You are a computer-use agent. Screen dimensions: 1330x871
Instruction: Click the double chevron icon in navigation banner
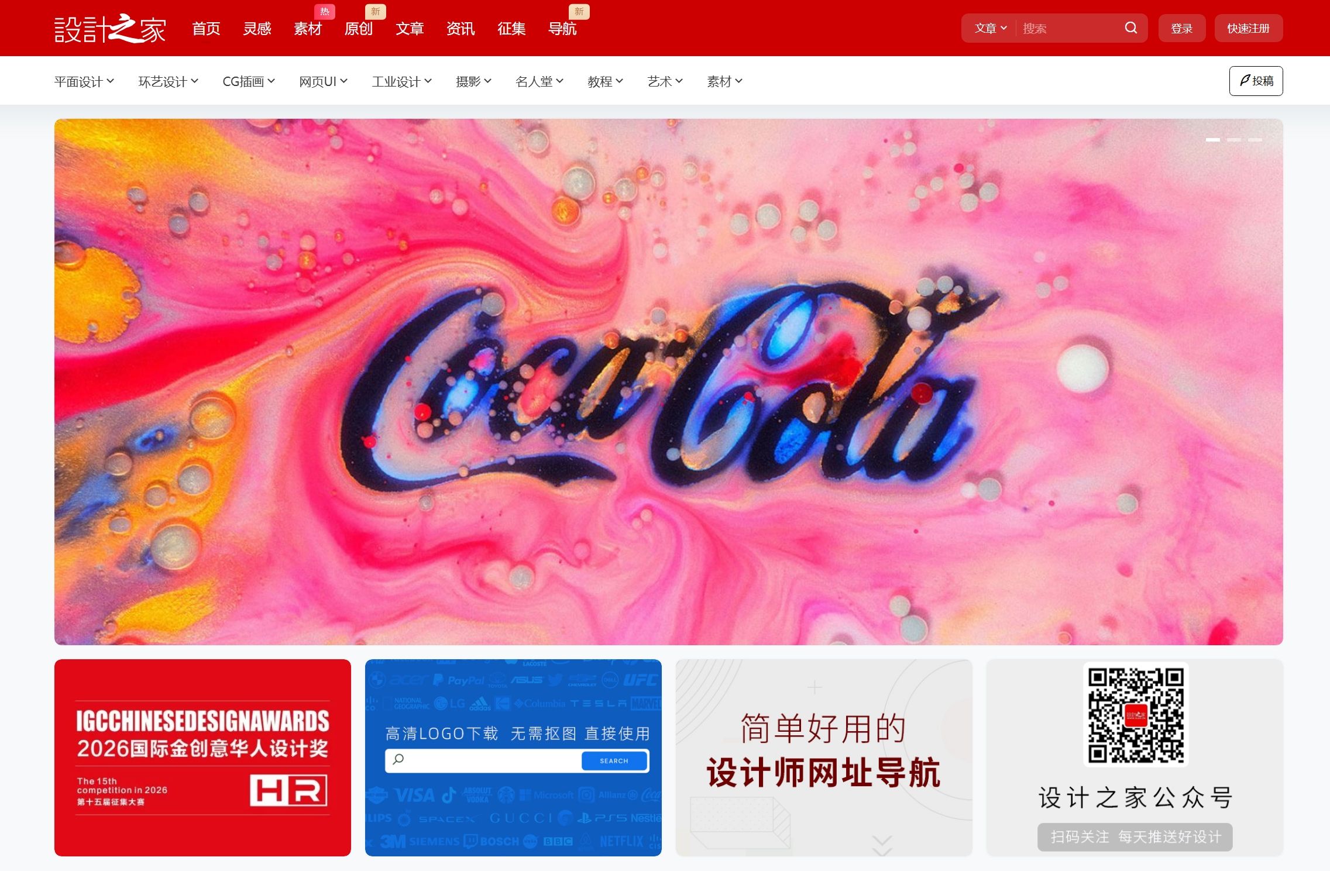(x=882, y=846)
